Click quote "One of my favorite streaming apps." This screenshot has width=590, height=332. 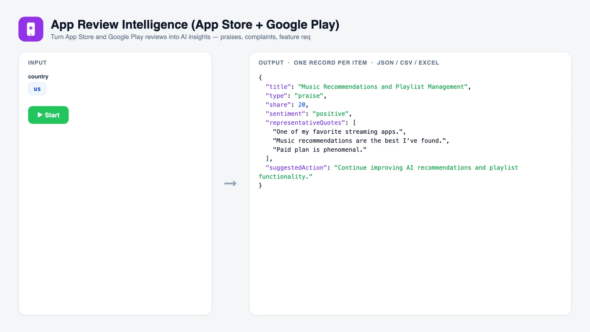(x=338, y=132)
